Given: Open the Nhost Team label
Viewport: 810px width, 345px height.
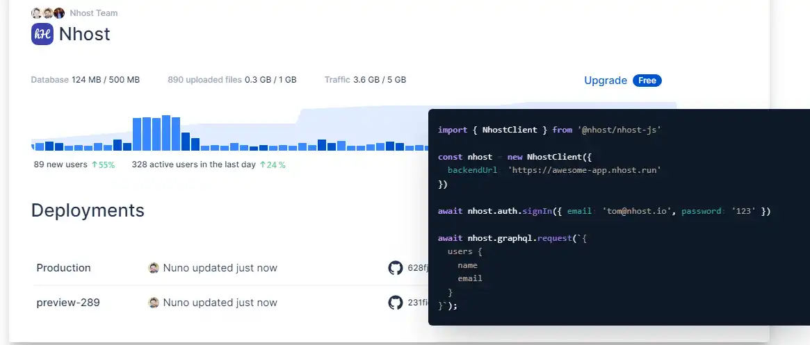Looking at the screenshot, I should pyautogui.click(x=93, y=13).
